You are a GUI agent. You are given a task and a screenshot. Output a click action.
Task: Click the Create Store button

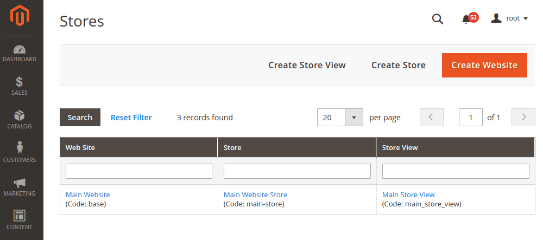399,65
